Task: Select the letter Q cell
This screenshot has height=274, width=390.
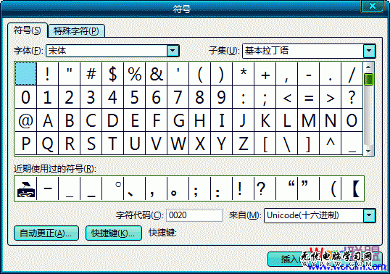Action: (x=48, y=144)
